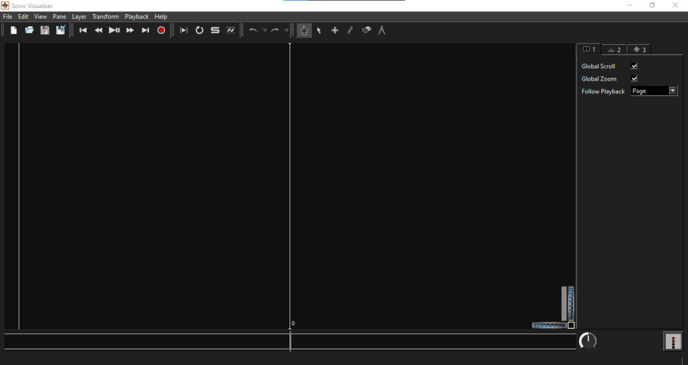Click the red Record button
This screenshot has width=688, height=365.
[161, 30]
